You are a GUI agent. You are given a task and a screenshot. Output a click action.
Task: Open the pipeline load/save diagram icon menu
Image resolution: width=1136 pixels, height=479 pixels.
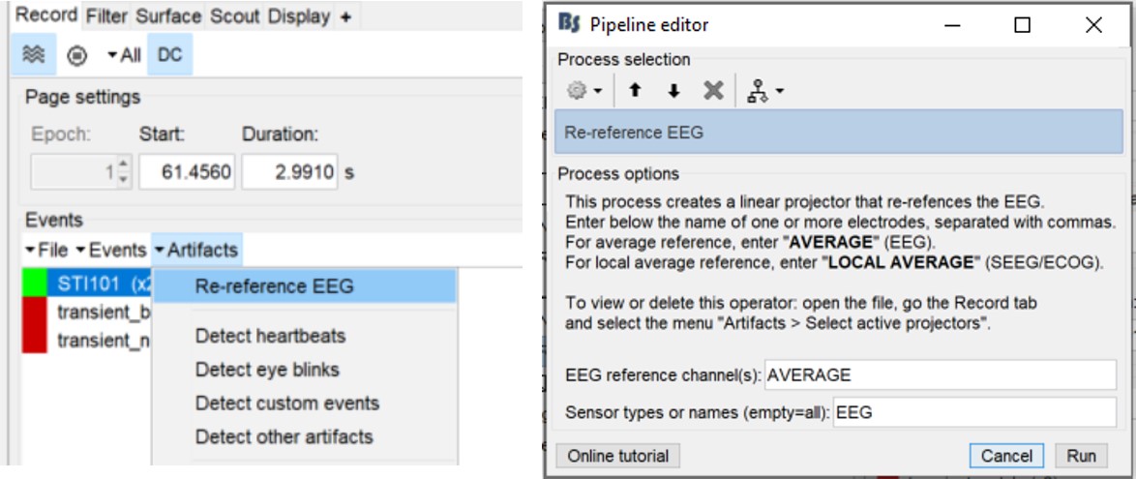(x=764, y=91)
